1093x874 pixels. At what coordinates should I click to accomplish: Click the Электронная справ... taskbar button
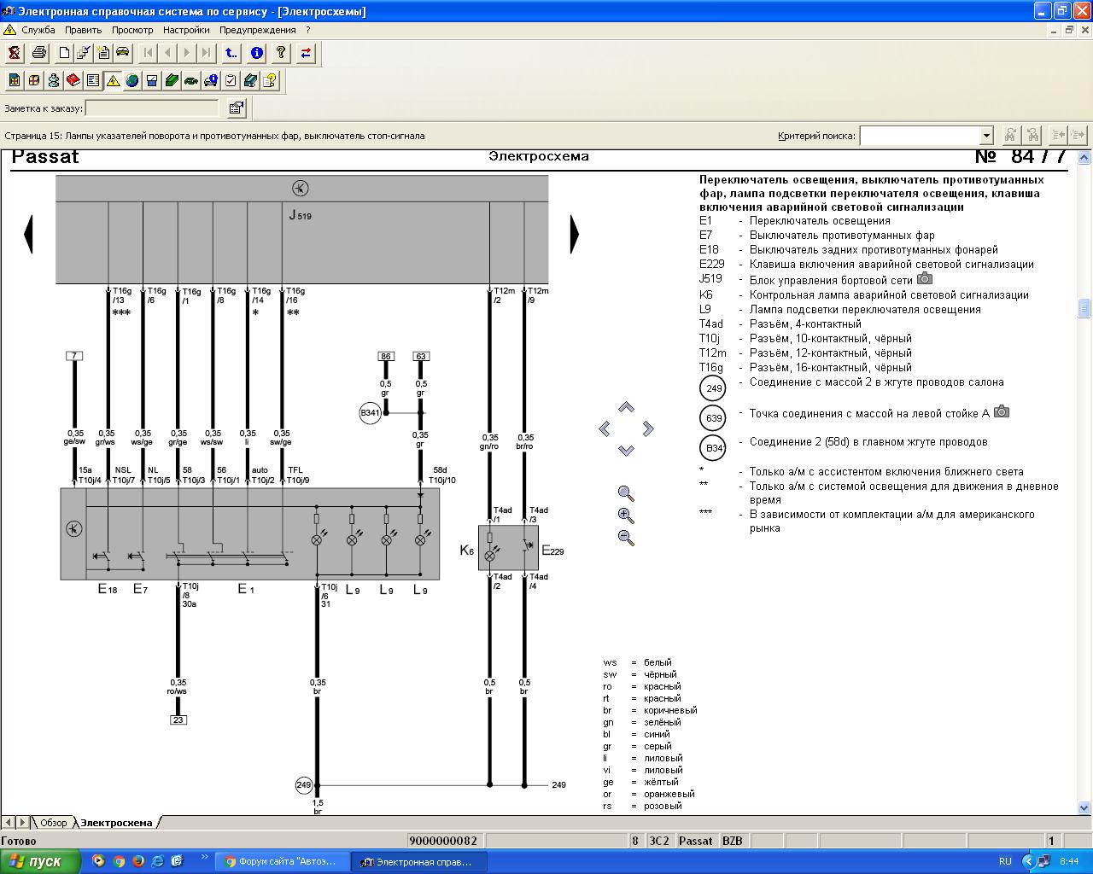[419, 862]
